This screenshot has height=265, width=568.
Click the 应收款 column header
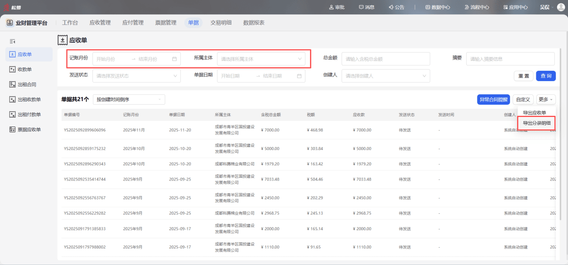click(x=359, y=115)
